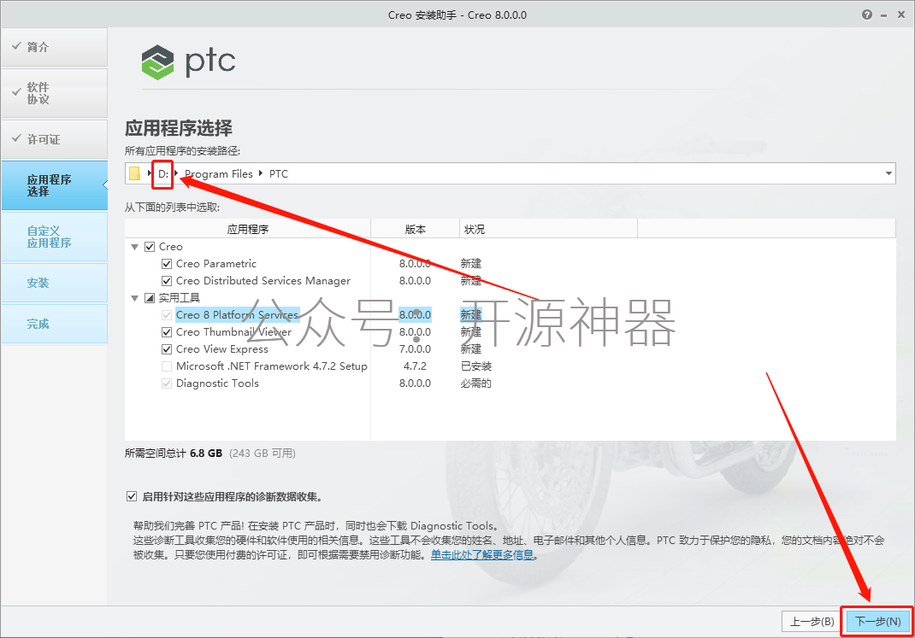The width and height of the screenshot is (915, 638).
Task: Uncheck Creo View Express checkbox
Action: pyautogui.click(x=166, y=349)
